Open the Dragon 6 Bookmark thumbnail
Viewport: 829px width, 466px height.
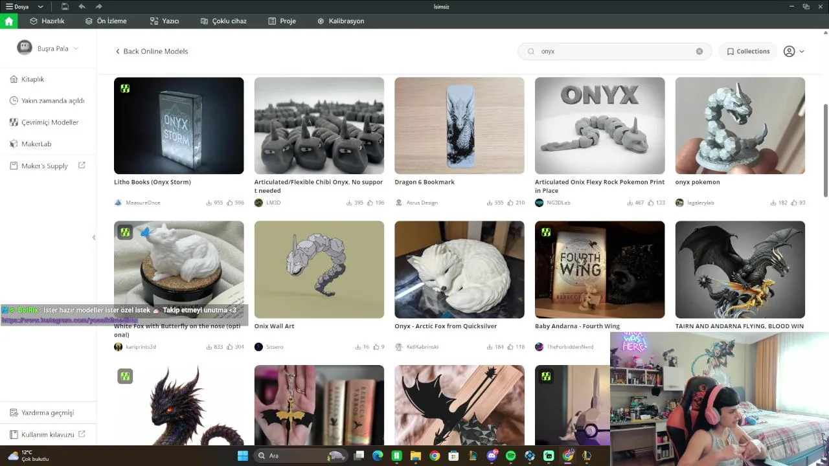point(459,126)
